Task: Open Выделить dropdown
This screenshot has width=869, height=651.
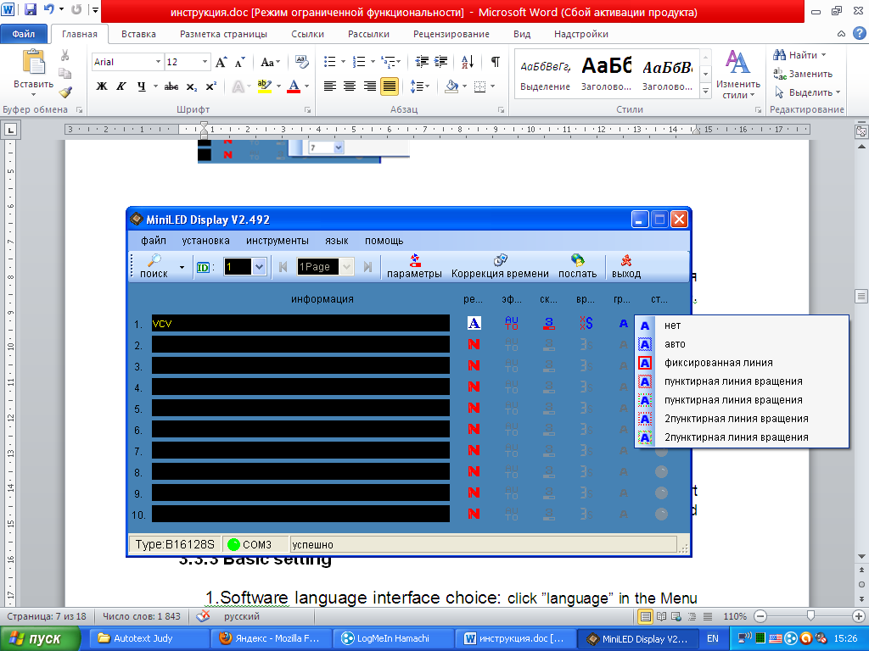Action: (807, 92)
